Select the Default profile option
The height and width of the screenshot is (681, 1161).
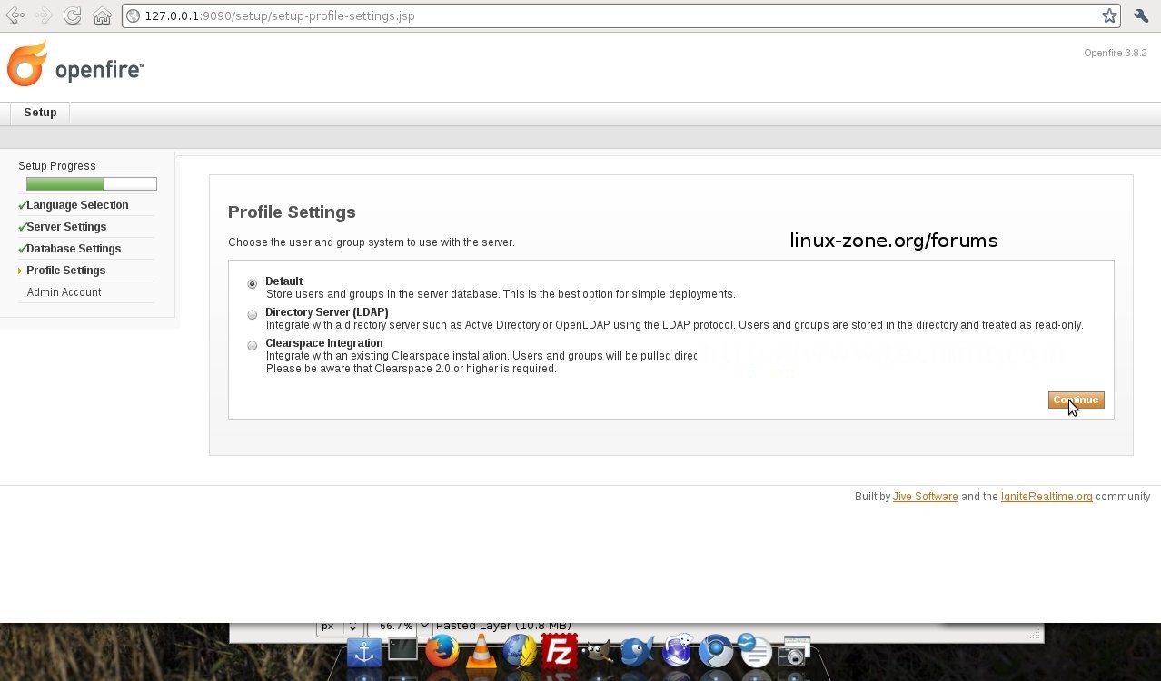[253, 284]
